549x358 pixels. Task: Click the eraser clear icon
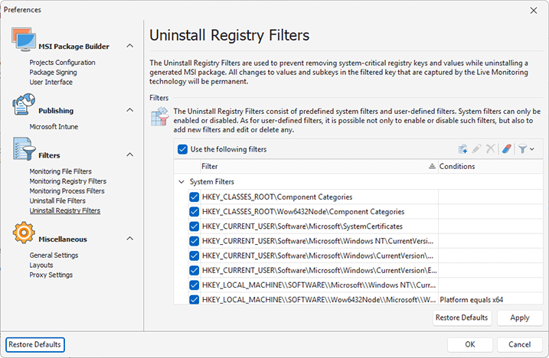(507, 149)
